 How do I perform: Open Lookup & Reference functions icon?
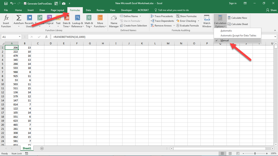pos(77,18)
